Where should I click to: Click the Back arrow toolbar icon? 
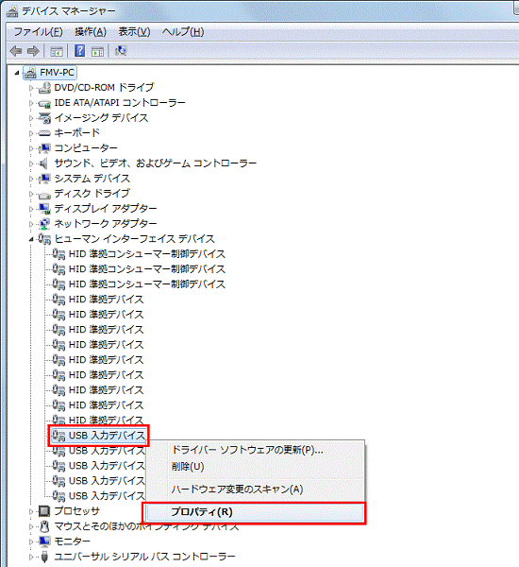pyautogui.click(x=16, y=51)
